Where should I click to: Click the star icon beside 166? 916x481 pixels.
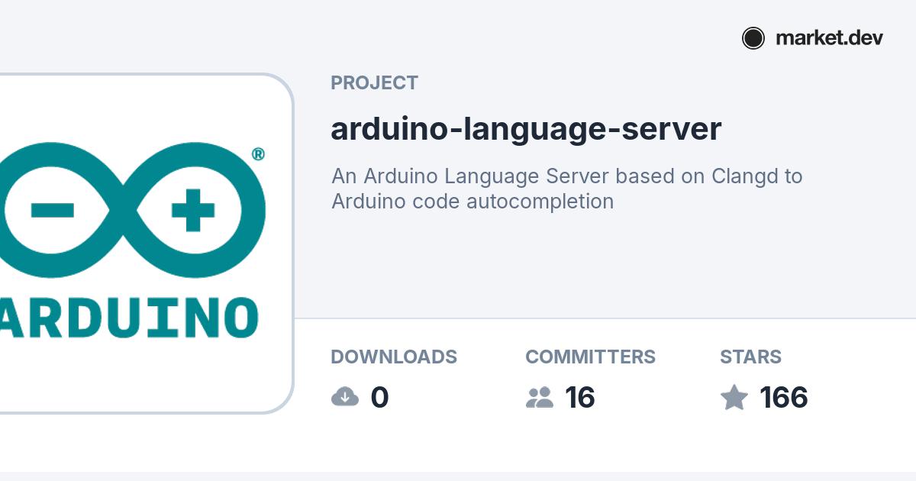coord(734,397)
